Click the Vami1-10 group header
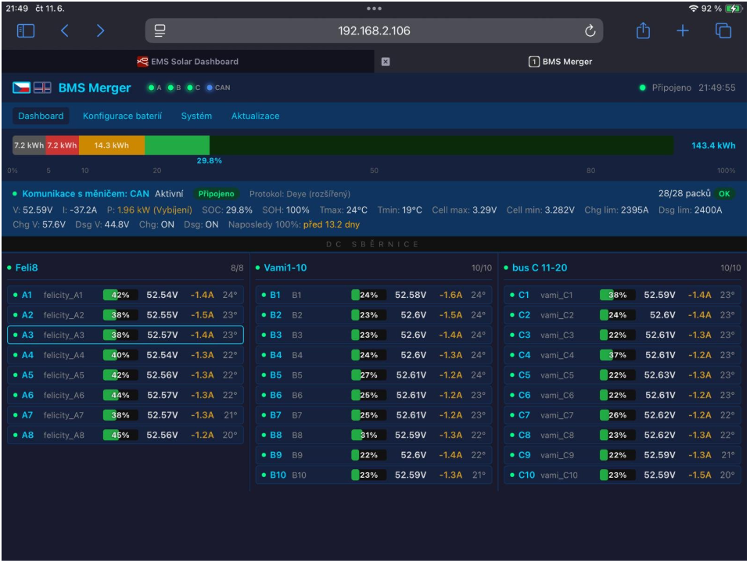Viewport: 750px width, 563px height. pyautogui.click(x=285, y=268)
